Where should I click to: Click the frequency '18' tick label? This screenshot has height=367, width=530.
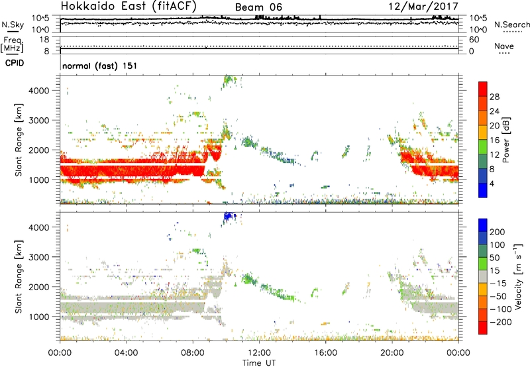[x=44, y=40]
